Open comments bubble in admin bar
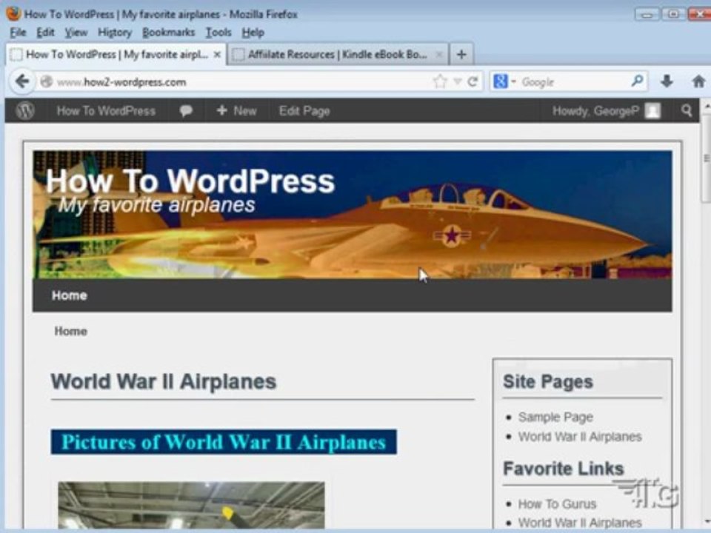The image size is (711, 533). pyautogui.click(x=186, y=110)
